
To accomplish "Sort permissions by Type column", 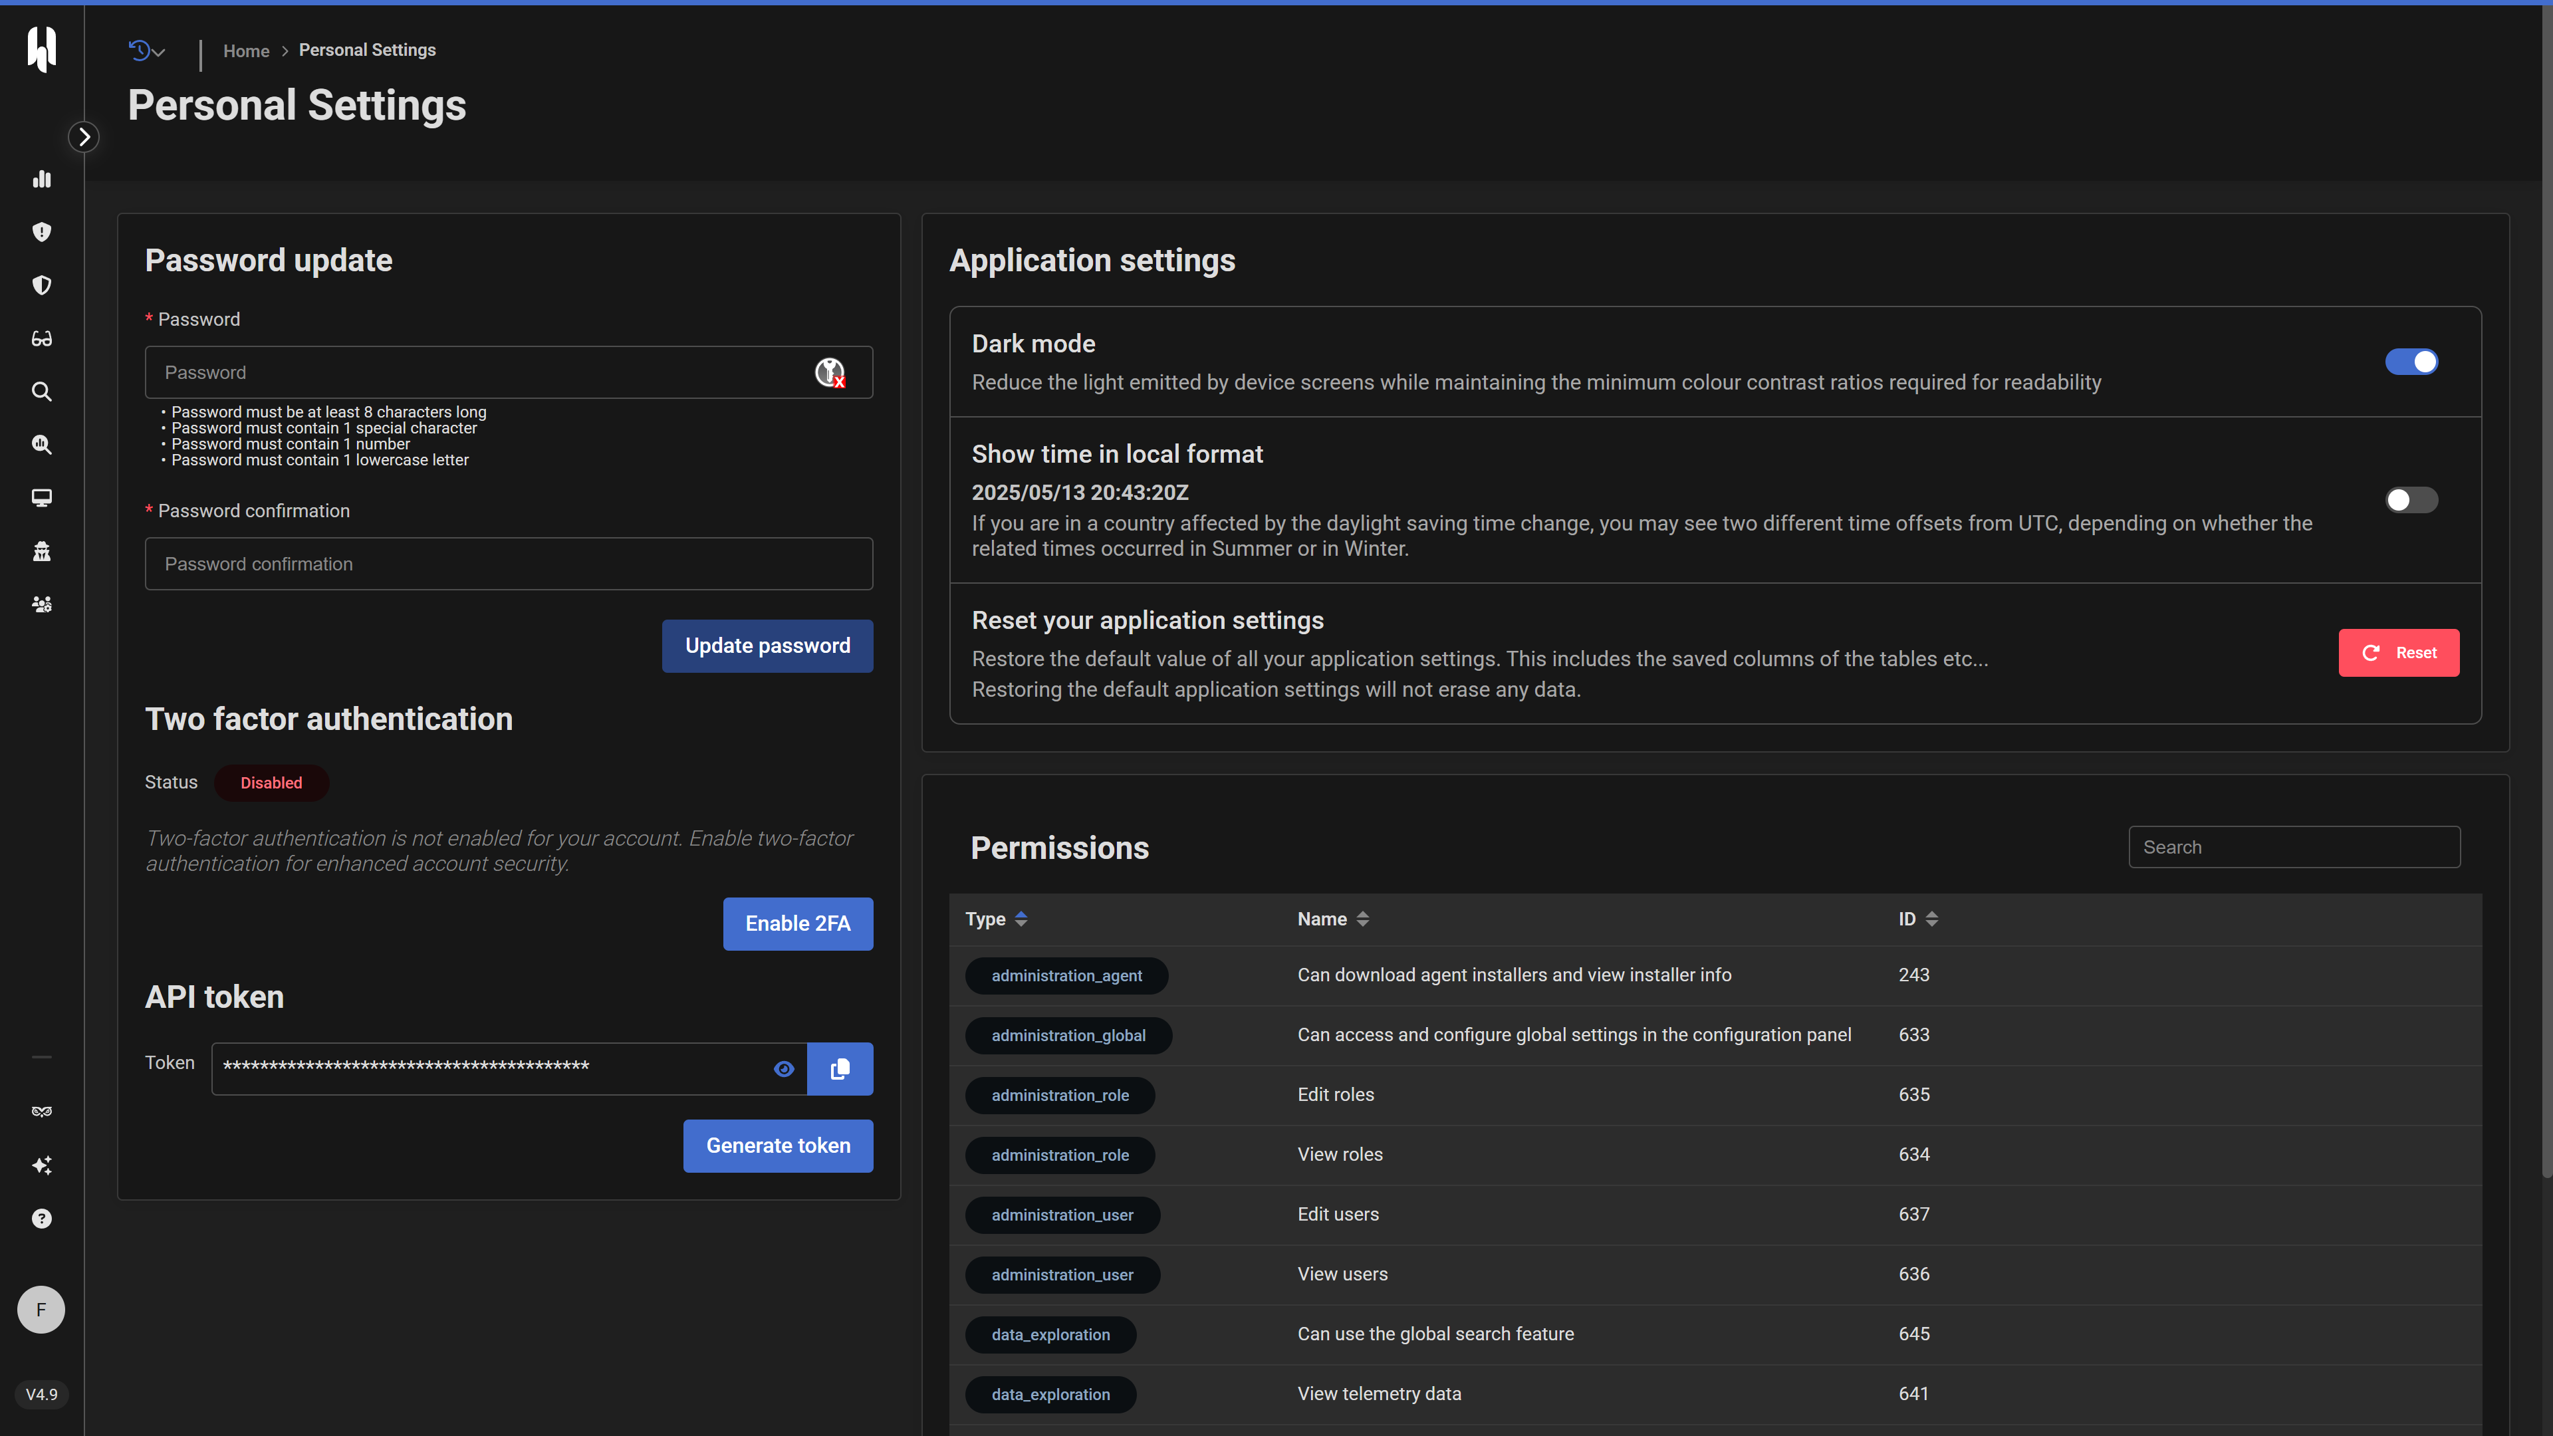I will pyautogui.click(x=996, y=919).
